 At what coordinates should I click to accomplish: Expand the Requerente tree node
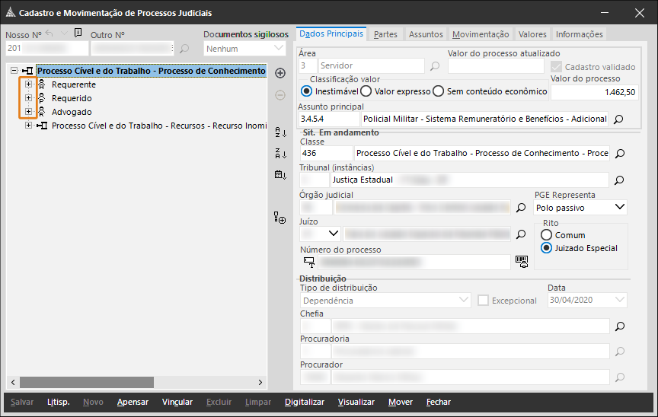coord(29,84)
